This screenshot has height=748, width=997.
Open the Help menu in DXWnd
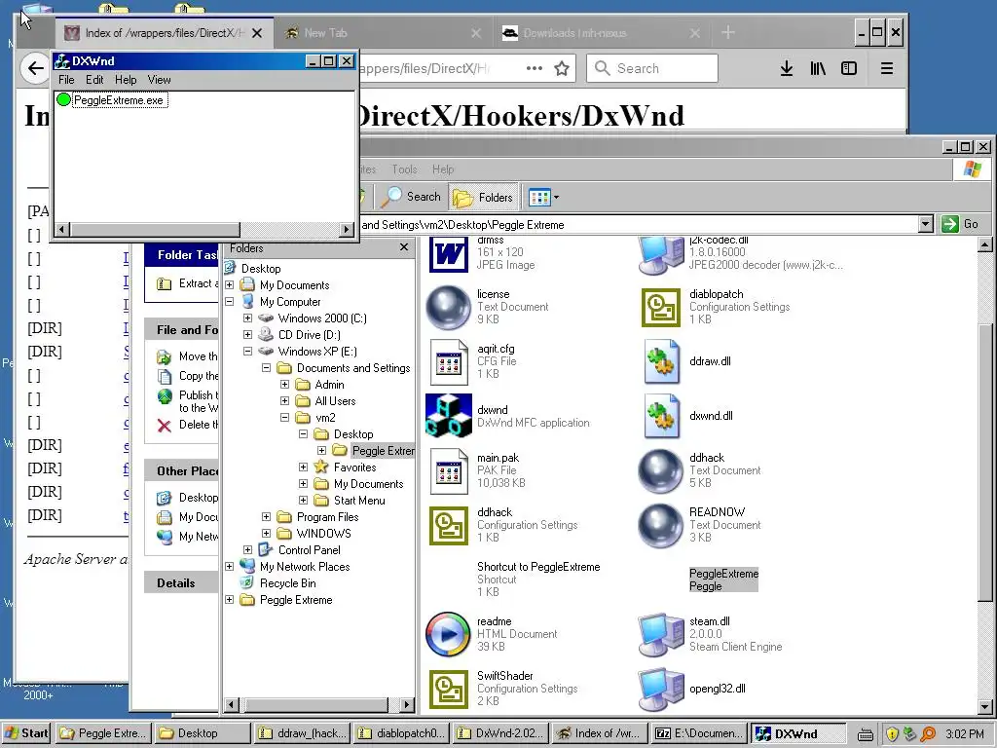click(126, 80)
